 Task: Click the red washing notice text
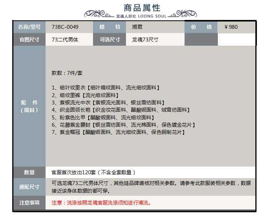pyautogui.click(x=101, y=202)
